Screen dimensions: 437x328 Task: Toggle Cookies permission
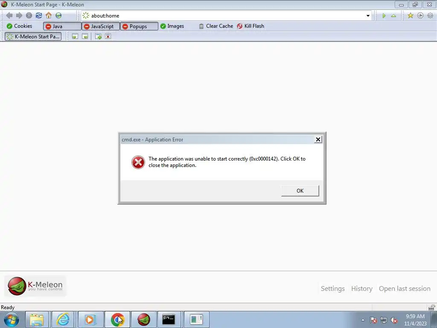[x=20, y=26]
